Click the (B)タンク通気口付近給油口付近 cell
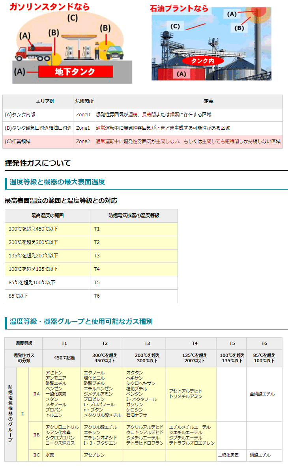Image resolution: width=288 pixels, height=473 pixels. pyautogui.click(x=38, y=128)
